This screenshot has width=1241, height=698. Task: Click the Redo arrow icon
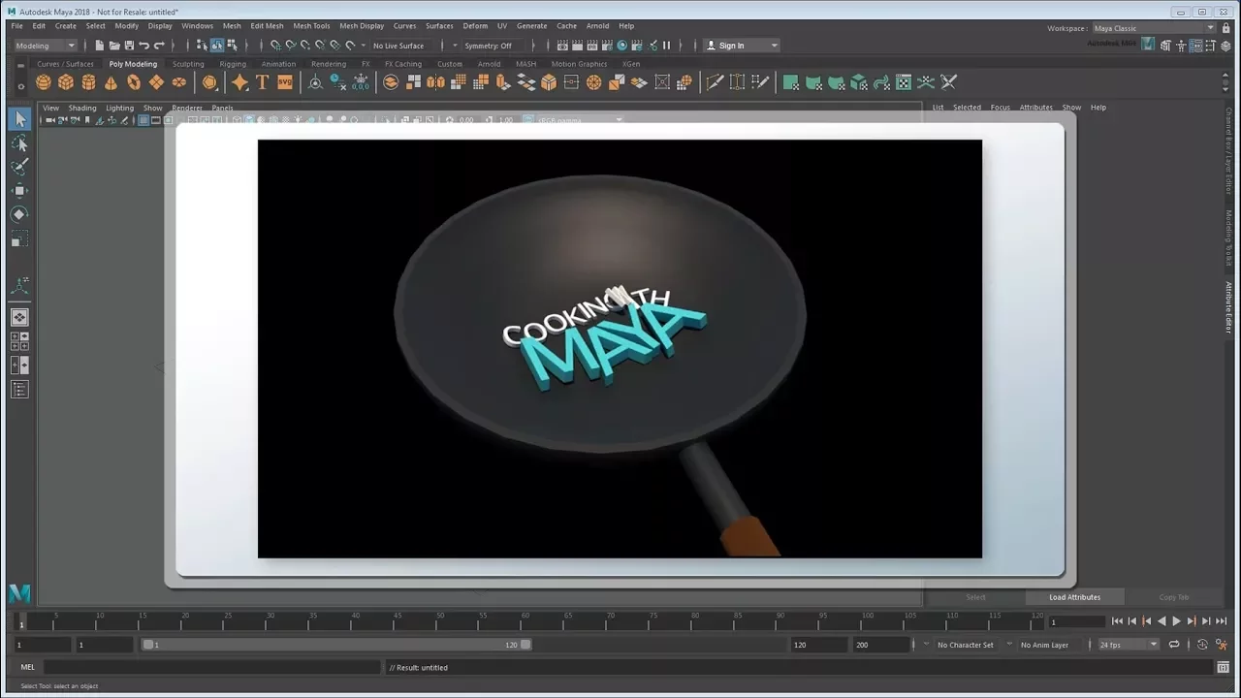point(159,46)
